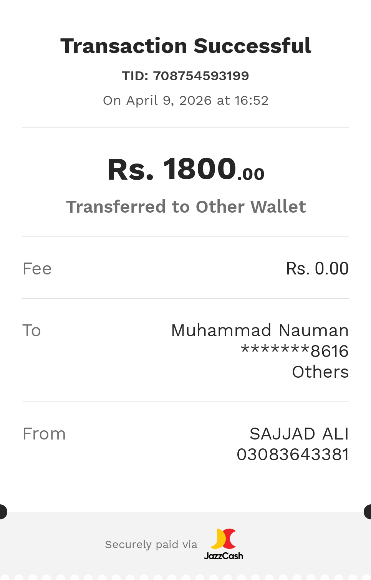Click the From row label

tap(44, 434)
